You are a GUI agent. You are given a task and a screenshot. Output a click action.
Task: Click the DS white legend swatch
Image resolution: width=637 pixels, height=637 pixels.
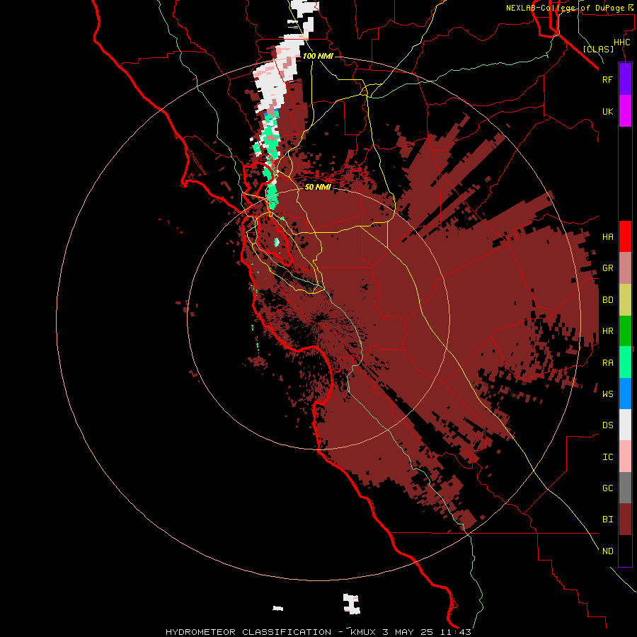625,425
